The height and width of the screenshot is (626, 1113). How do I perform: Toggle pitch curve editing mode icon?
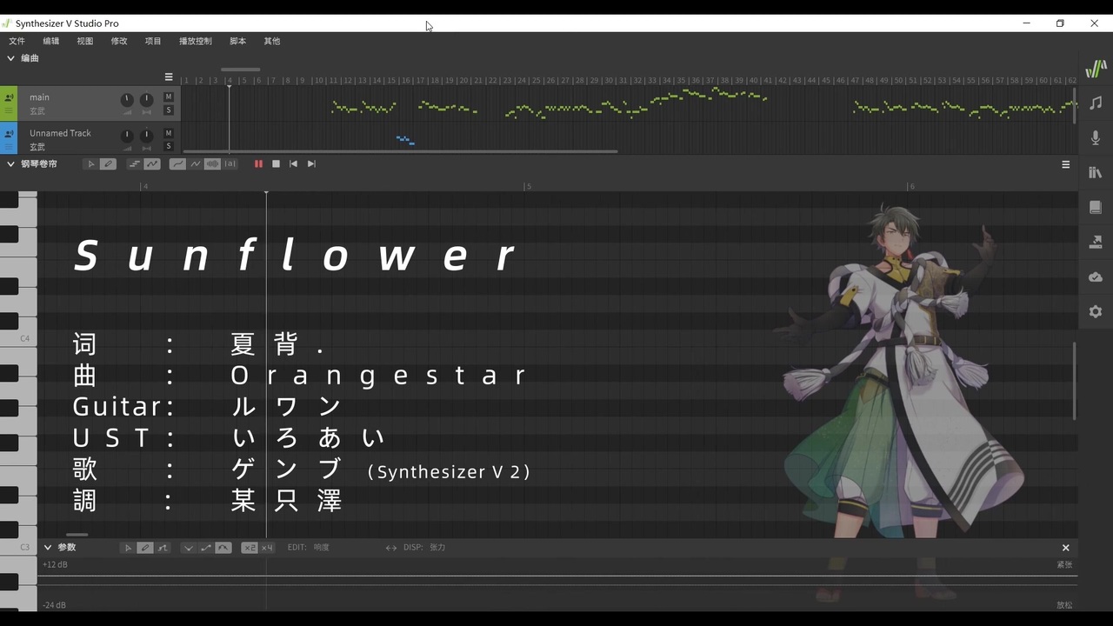(x=152, y=163)
